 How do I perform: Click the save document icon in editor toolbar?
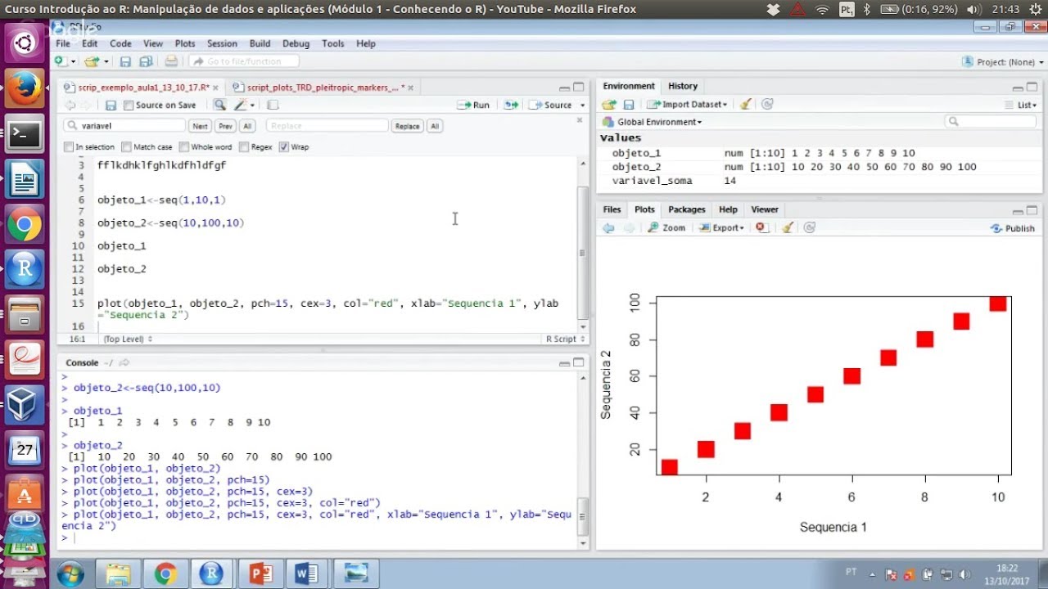click(x=111, y=105)
